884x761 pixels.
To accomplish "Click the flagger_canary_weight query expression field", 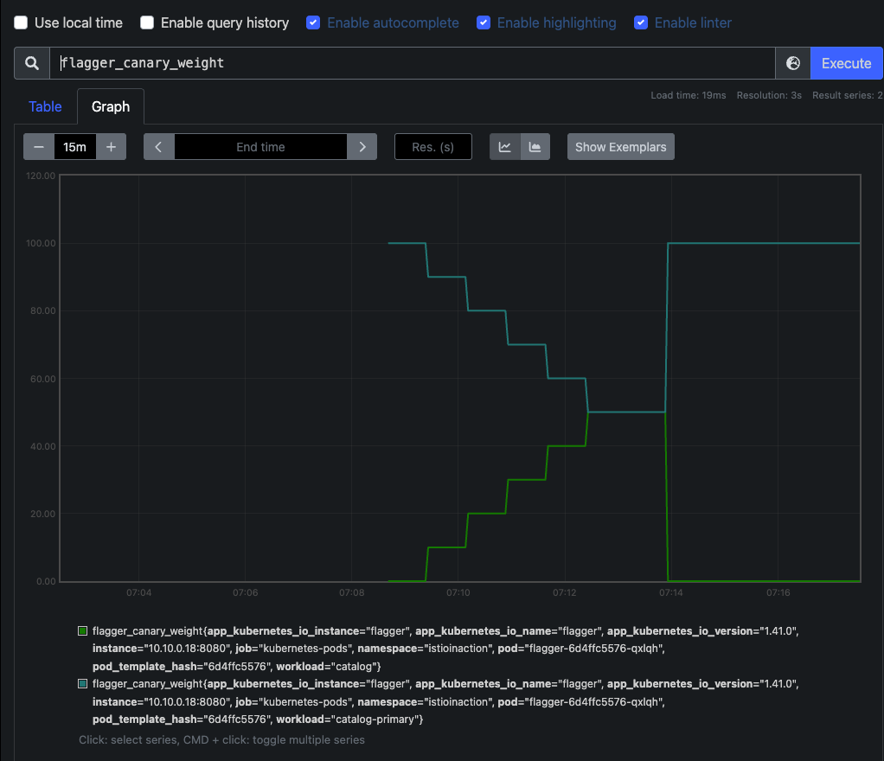I will click(413, 63).
